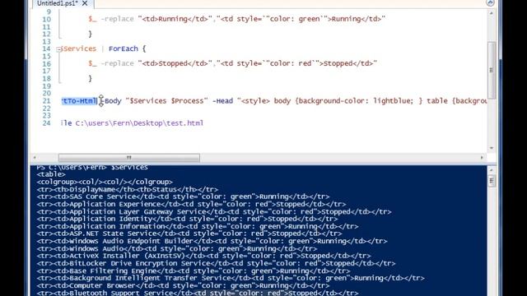
Task: Click the horizontal scrollbar thumb of script editor
Action: 129,157
